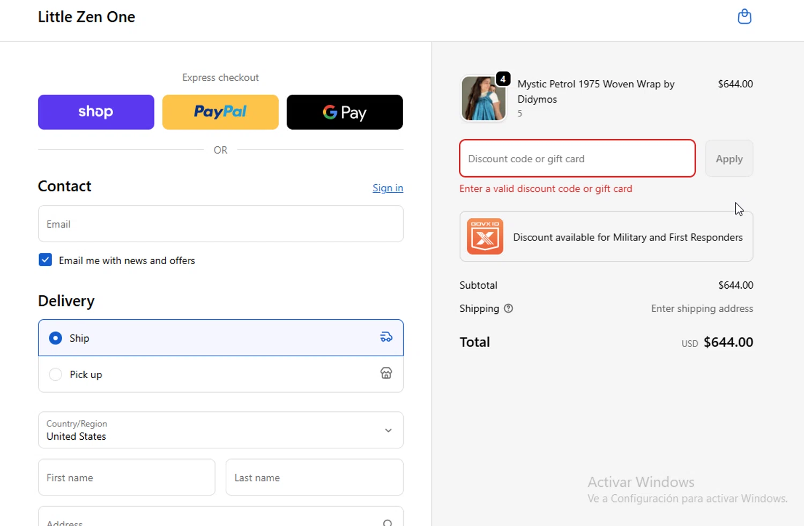The height and width of the screenshot is (526, 804).
Task: Click the Apply discount button
Action: (x=729, y=159)
